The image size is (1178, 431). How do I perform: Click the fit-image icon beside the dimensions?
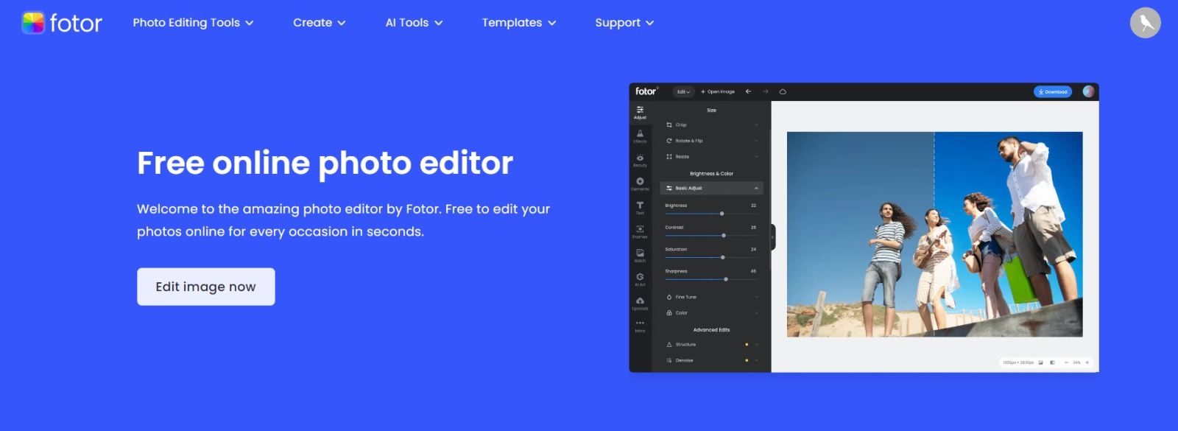tap(1040, 362)
